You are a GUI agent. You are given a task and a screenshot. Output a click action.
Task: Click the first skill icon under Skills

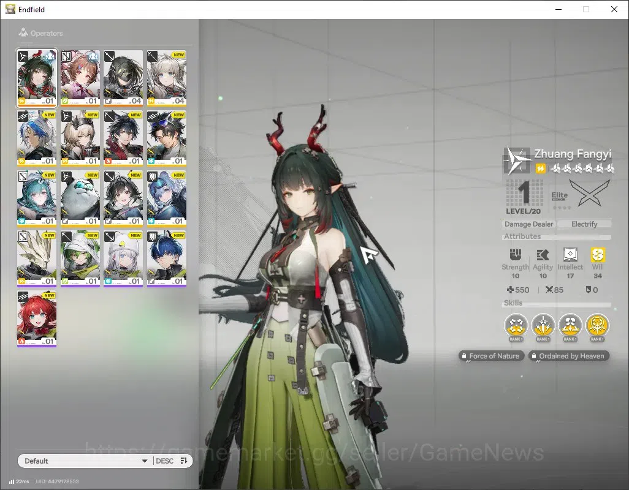click(x=516, y=325)
